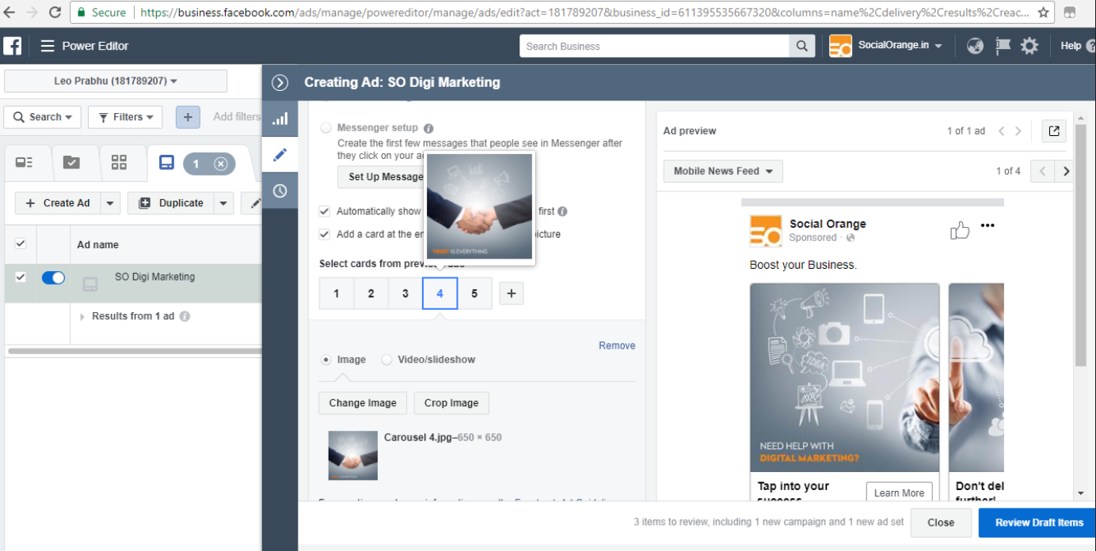The image size is (1096, 551).
Task: Open Business Manager settings gear
Action: (x=1029, y=45)
